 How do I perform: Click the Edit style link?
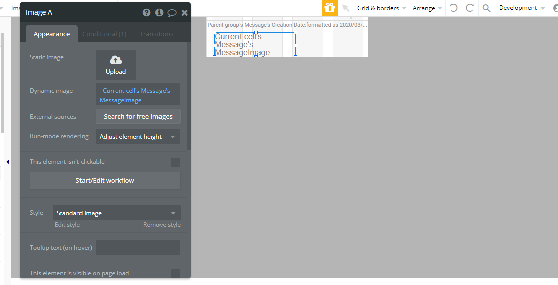pos(67,225)
